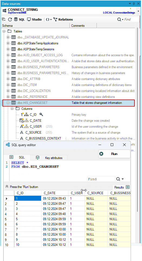Viewport: 142px width, 261px height.
Task: Collapse all tree nodes icon in toolbar
Action: click(x=4, y=19)
